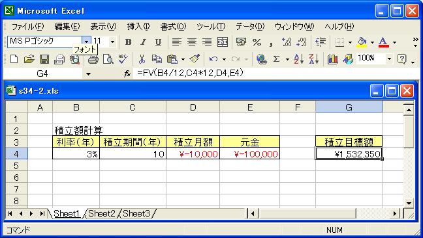Open the 100% zoom dropdown

tap(389, 59)
